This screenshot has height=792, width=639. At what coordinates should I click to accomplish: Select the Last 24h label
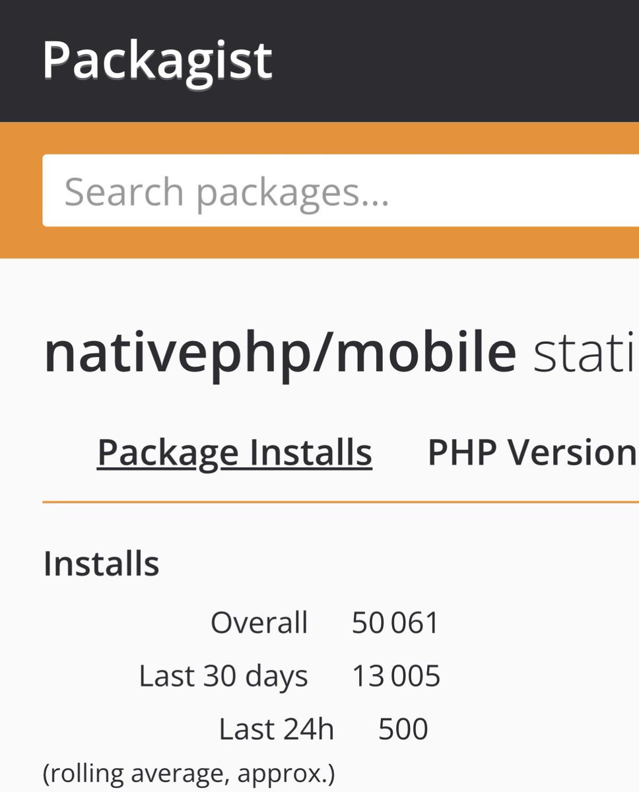(276, 729)
